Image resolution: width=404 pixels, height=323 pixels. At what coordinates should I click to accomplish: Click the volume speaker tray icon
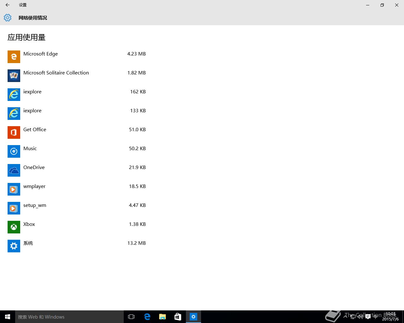point(360,317)
